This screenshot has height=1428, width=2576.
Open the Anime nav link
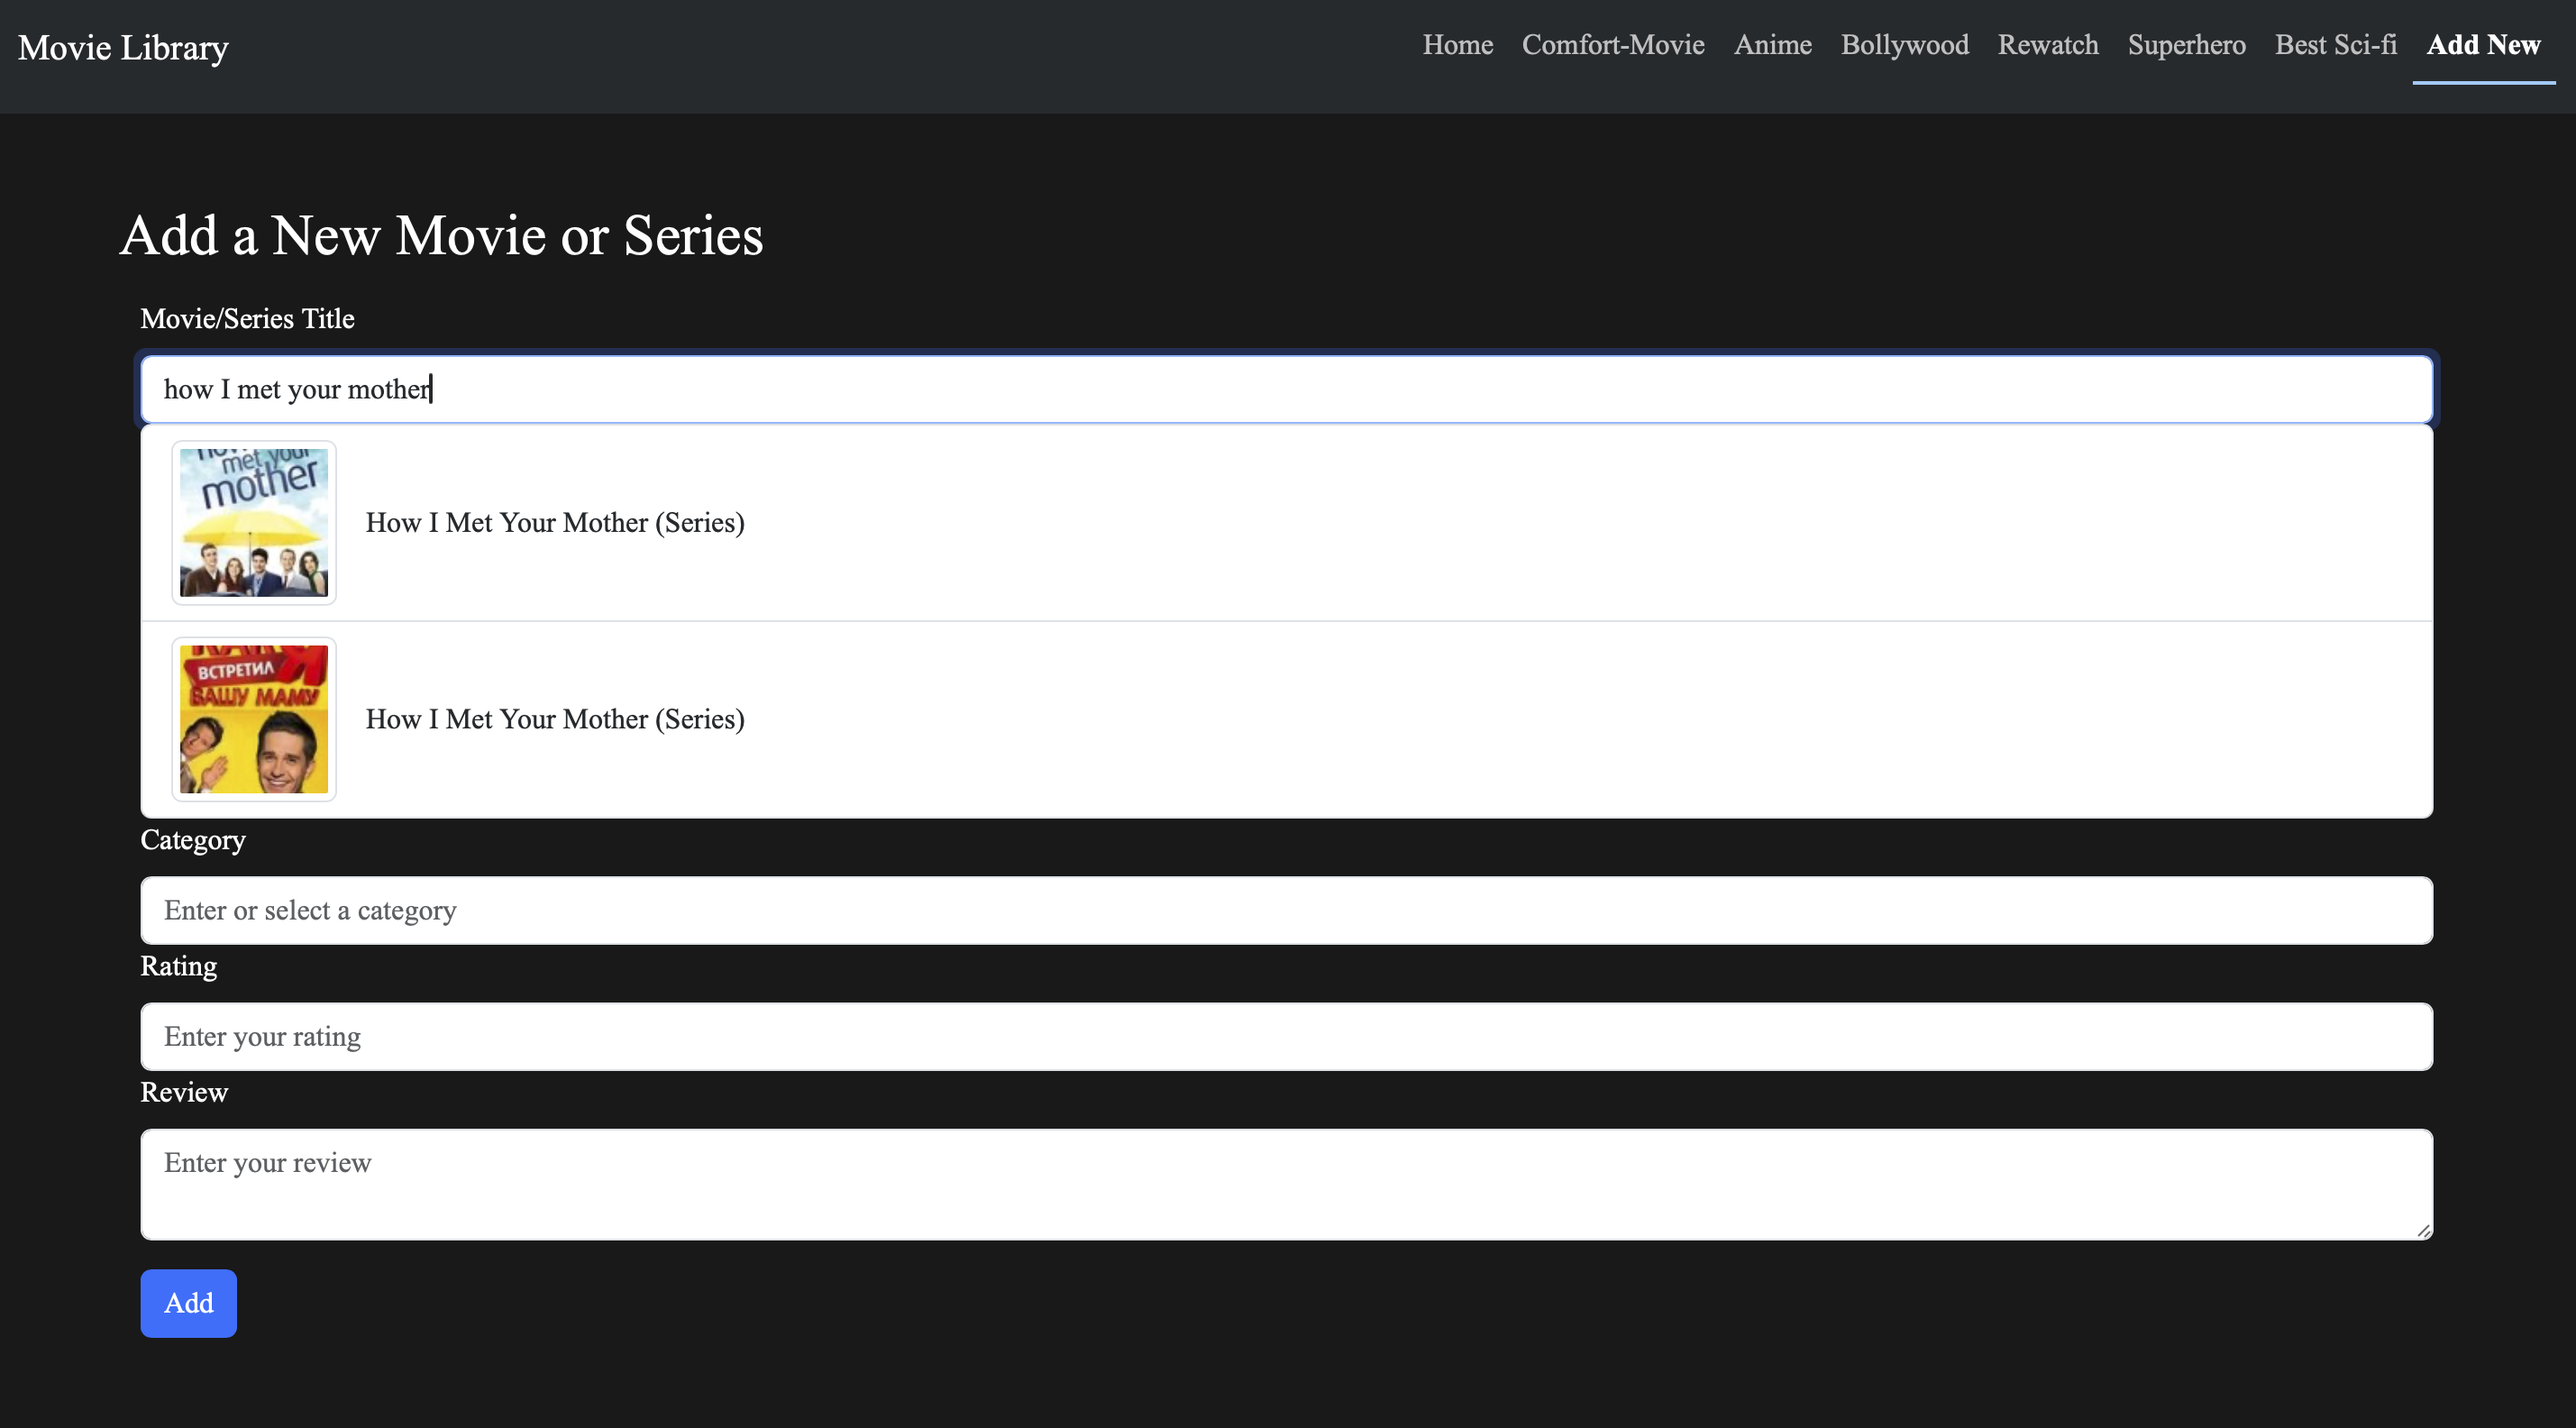1772,45
